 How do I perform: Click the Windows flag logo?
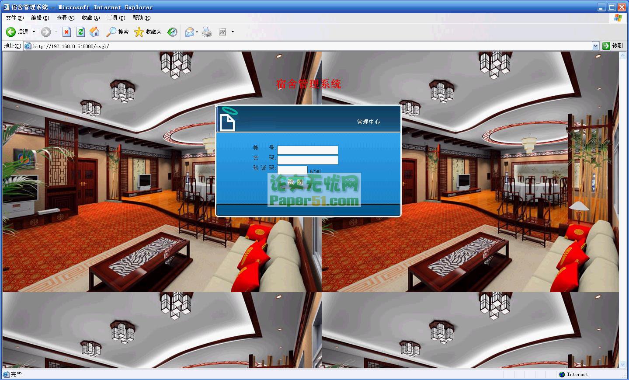click(x=618, y=18)
